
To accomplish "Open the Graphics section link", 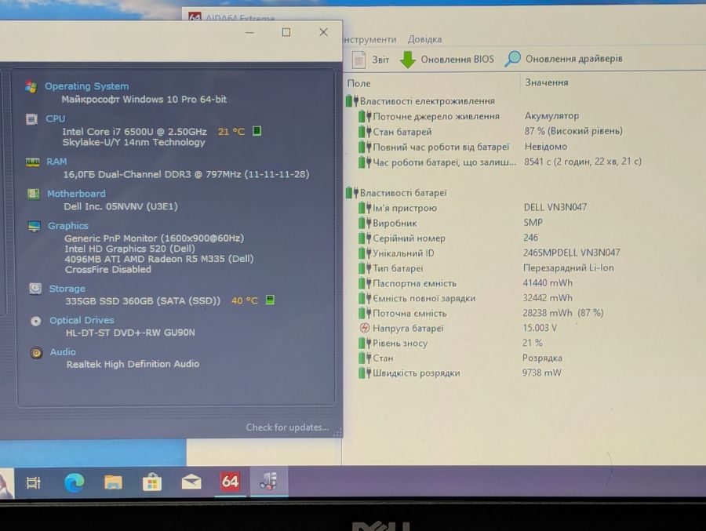I will 68,226.
